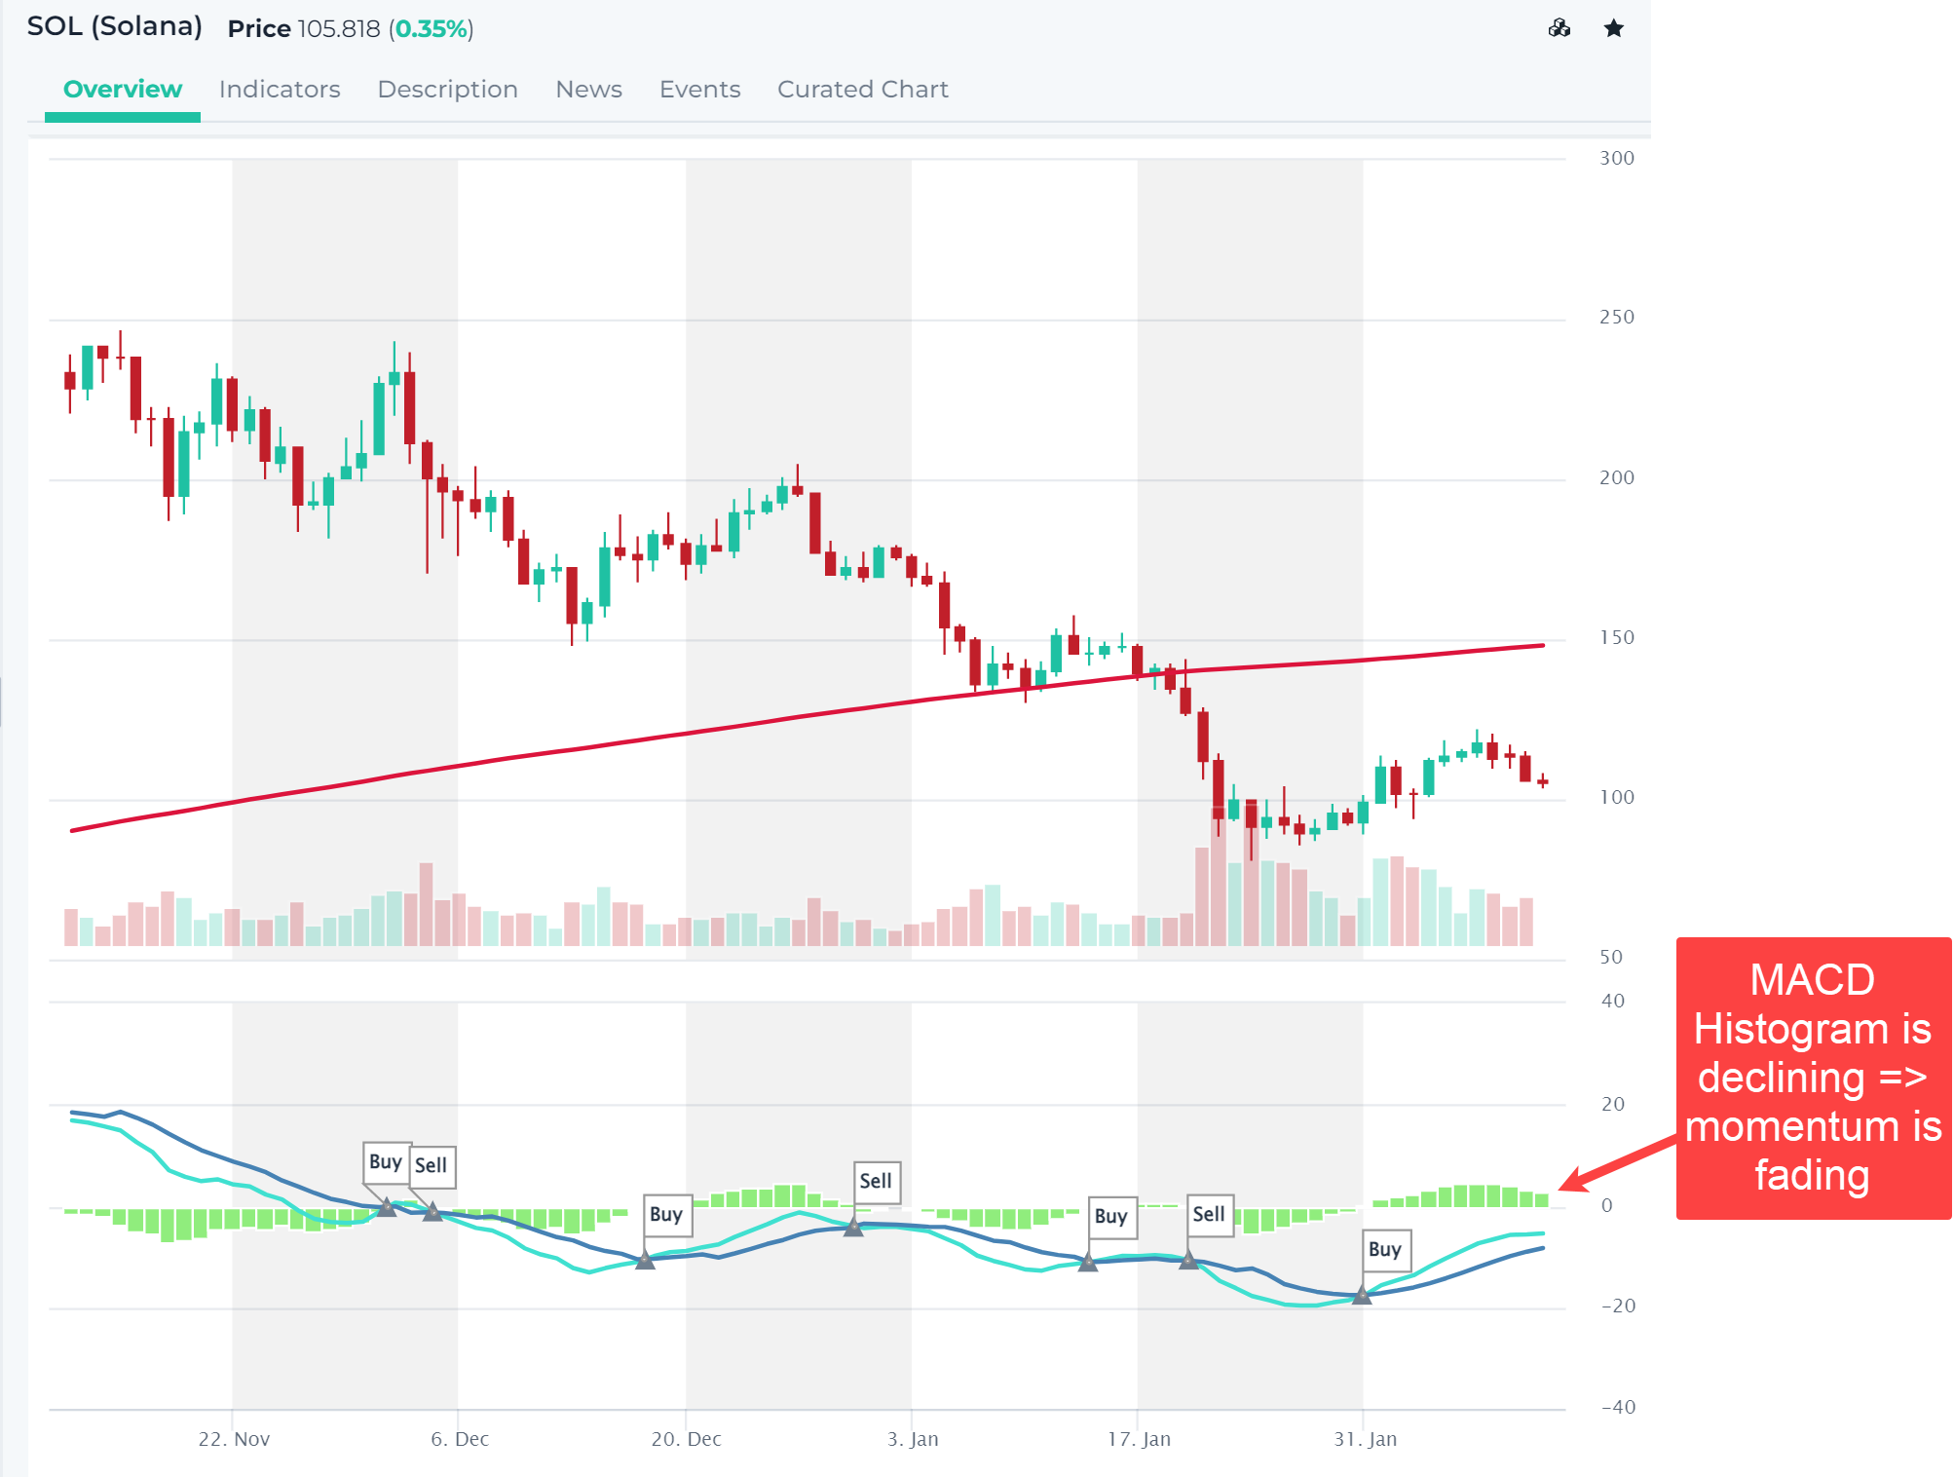Select the Buy marker near 31. Jan
Viewport: 1954px width, 1477px height.
pos(1384,1250)
